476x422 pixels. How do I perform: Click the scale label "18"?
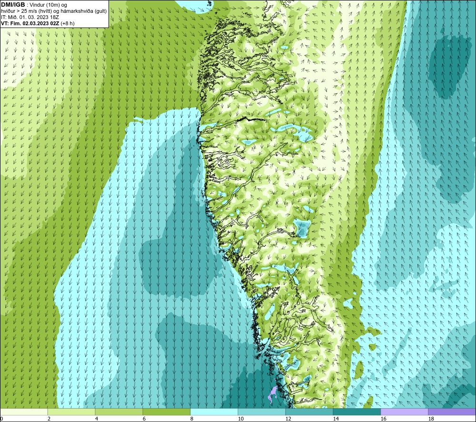[431, 419]
